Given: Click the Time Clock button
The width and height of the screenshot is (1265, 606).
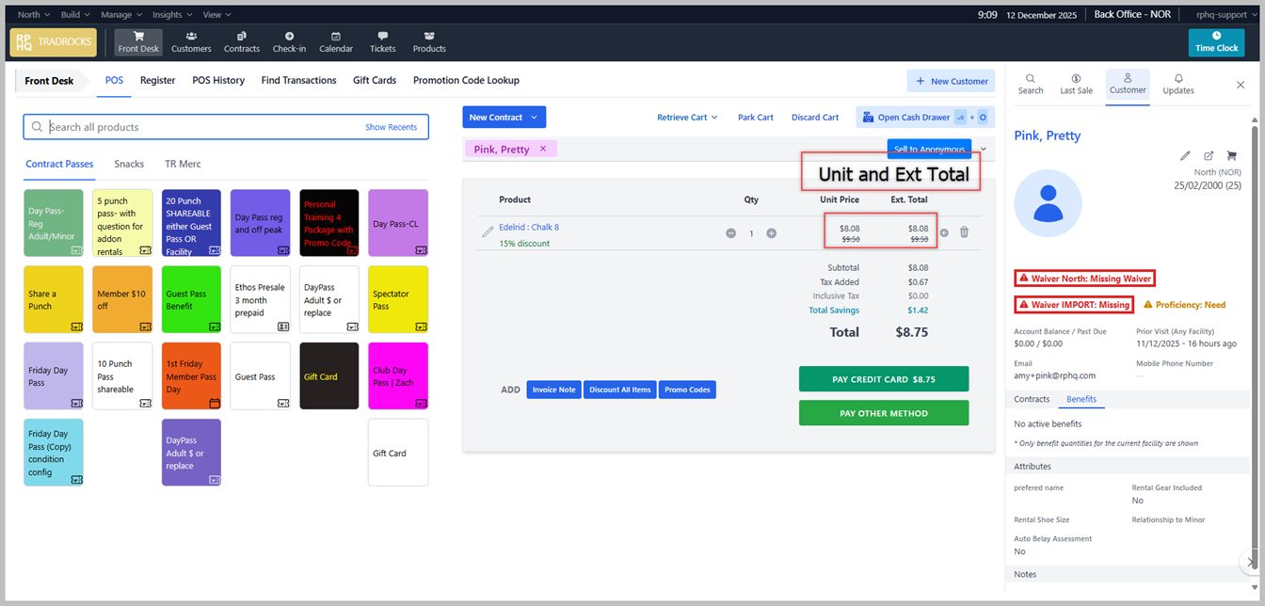Looking at the screenshot, I should pos(1216,42).
